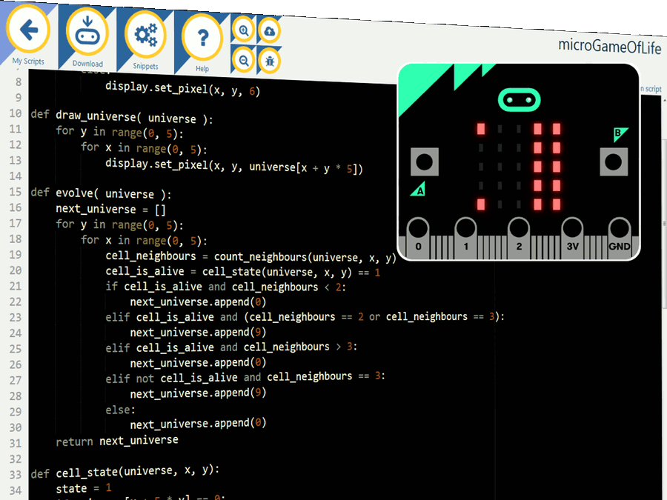This screenshot has height=500, width=667.
Task: Click 'elif not cell_is_alive' code line
Action: [x=245, y=377]
